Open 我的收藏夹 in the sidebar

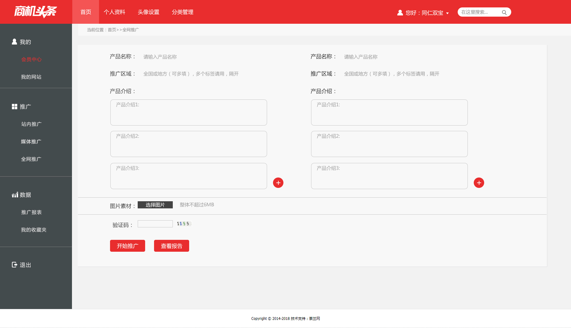tap(34, 230)
